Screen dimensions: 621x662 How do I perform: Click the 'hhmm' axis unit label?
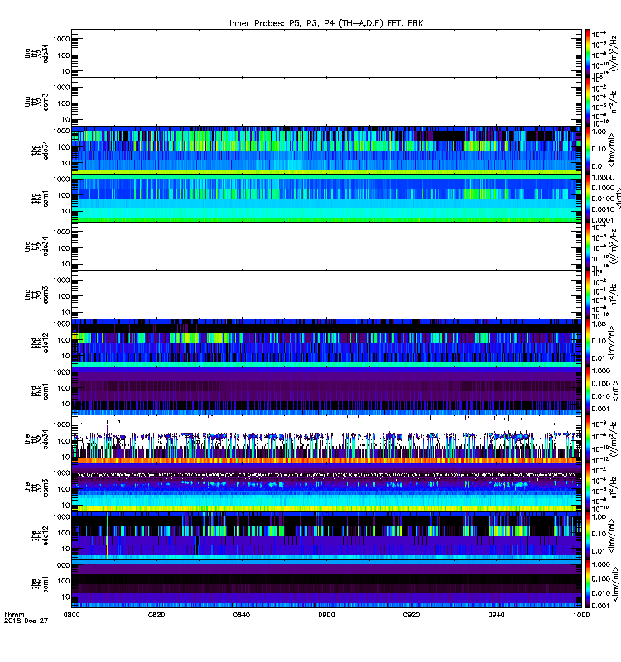click(x=14, y=615)
